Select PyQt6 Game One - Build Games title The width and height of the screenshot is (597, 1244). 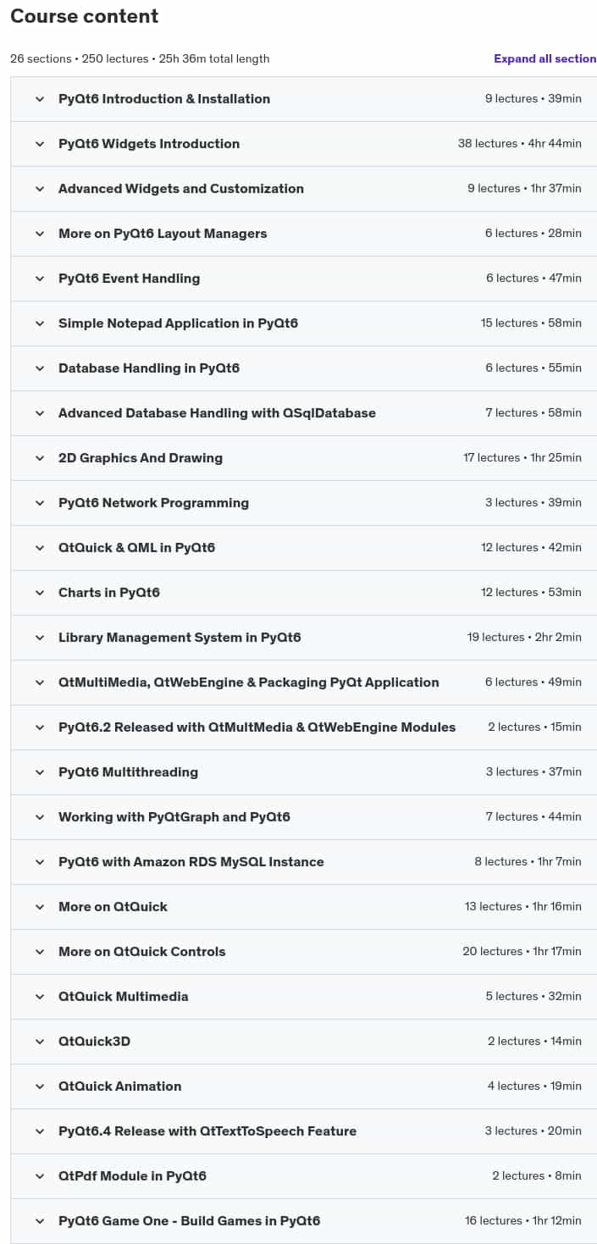[190, 1221]
